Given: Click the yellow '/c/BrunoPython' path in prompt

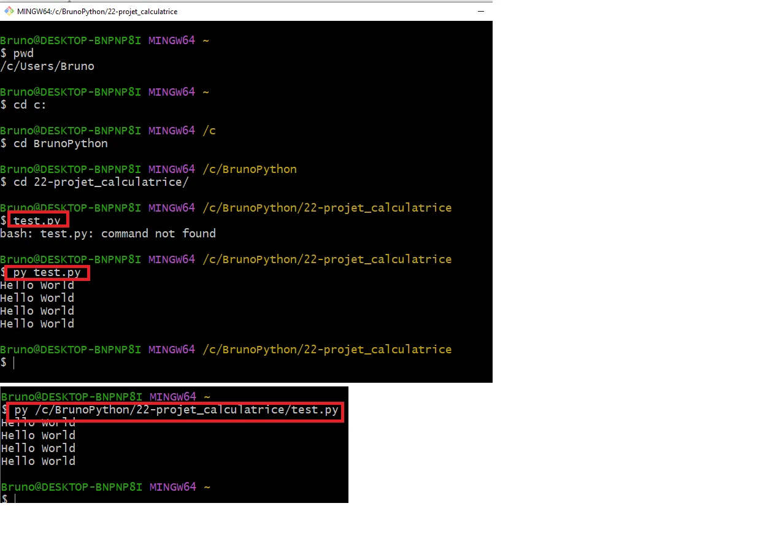Looking at the screenshot, I should click(250, 169).
